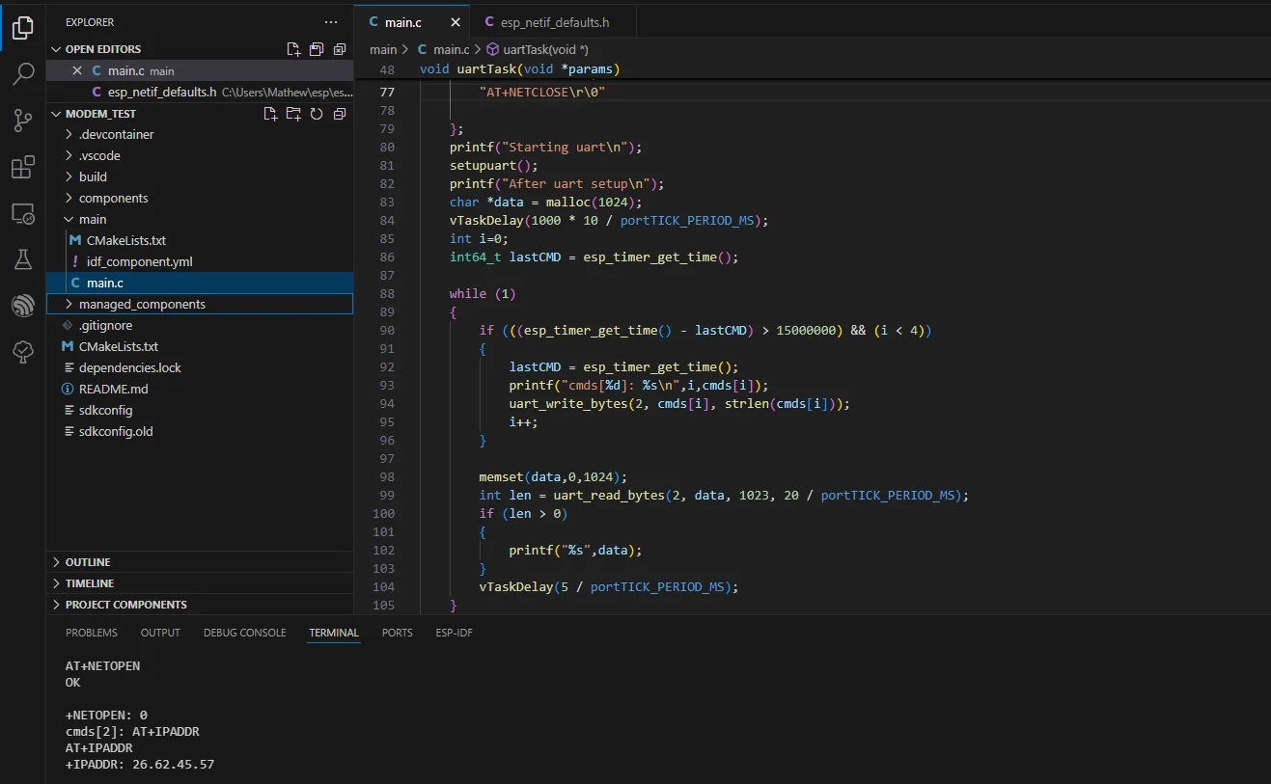Expand the PROJECT COMPONENTS section
The height and width of the screenshot is (784, 1271).
(x=125, y=605)
